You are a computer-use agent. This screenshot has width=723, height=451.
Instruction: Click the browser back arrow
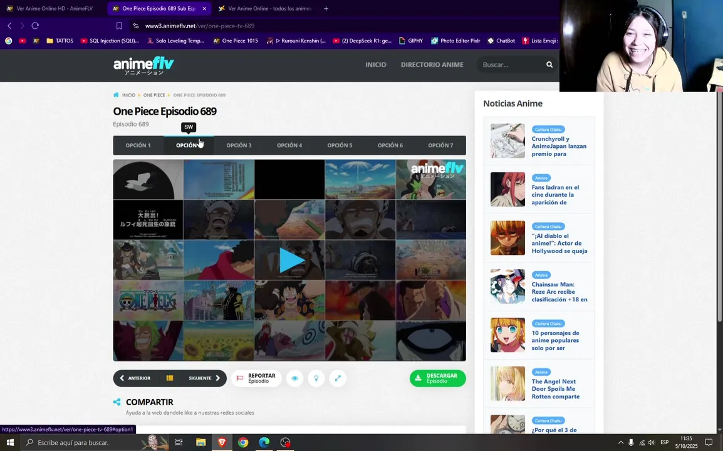9,26
